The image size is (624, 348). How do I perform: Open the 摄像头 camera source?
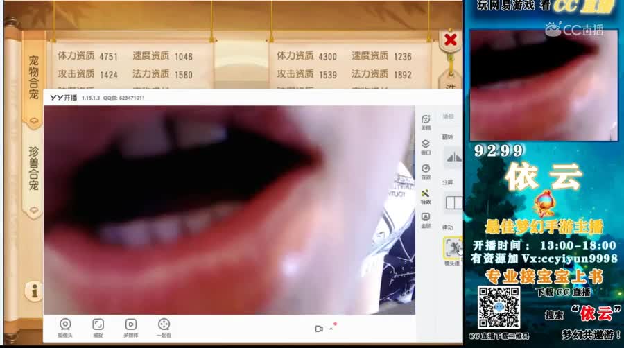click(65, 328)
